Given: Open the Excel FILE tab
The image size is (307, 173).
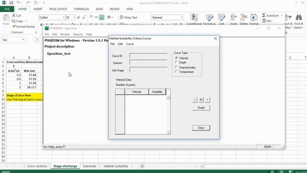Looking at the screenshot, I should [x=7, y=9].
